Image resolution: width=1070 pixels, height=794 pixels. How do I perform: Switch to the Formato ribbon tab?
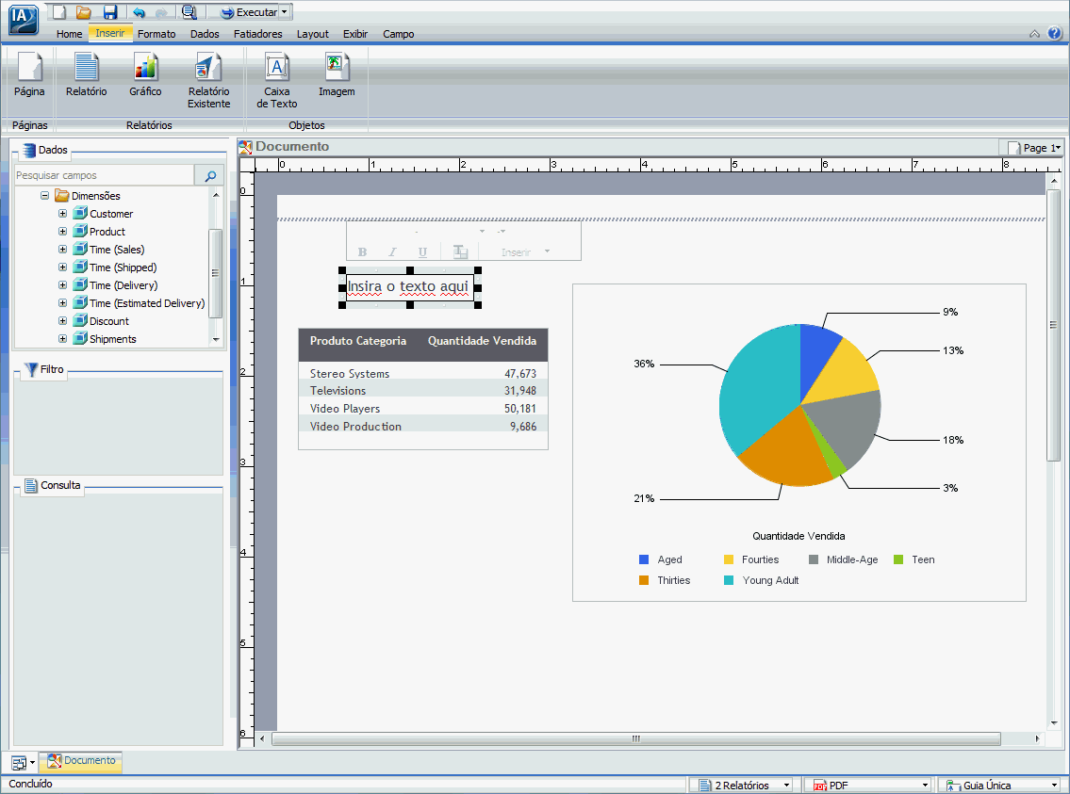tap(156, 33)
